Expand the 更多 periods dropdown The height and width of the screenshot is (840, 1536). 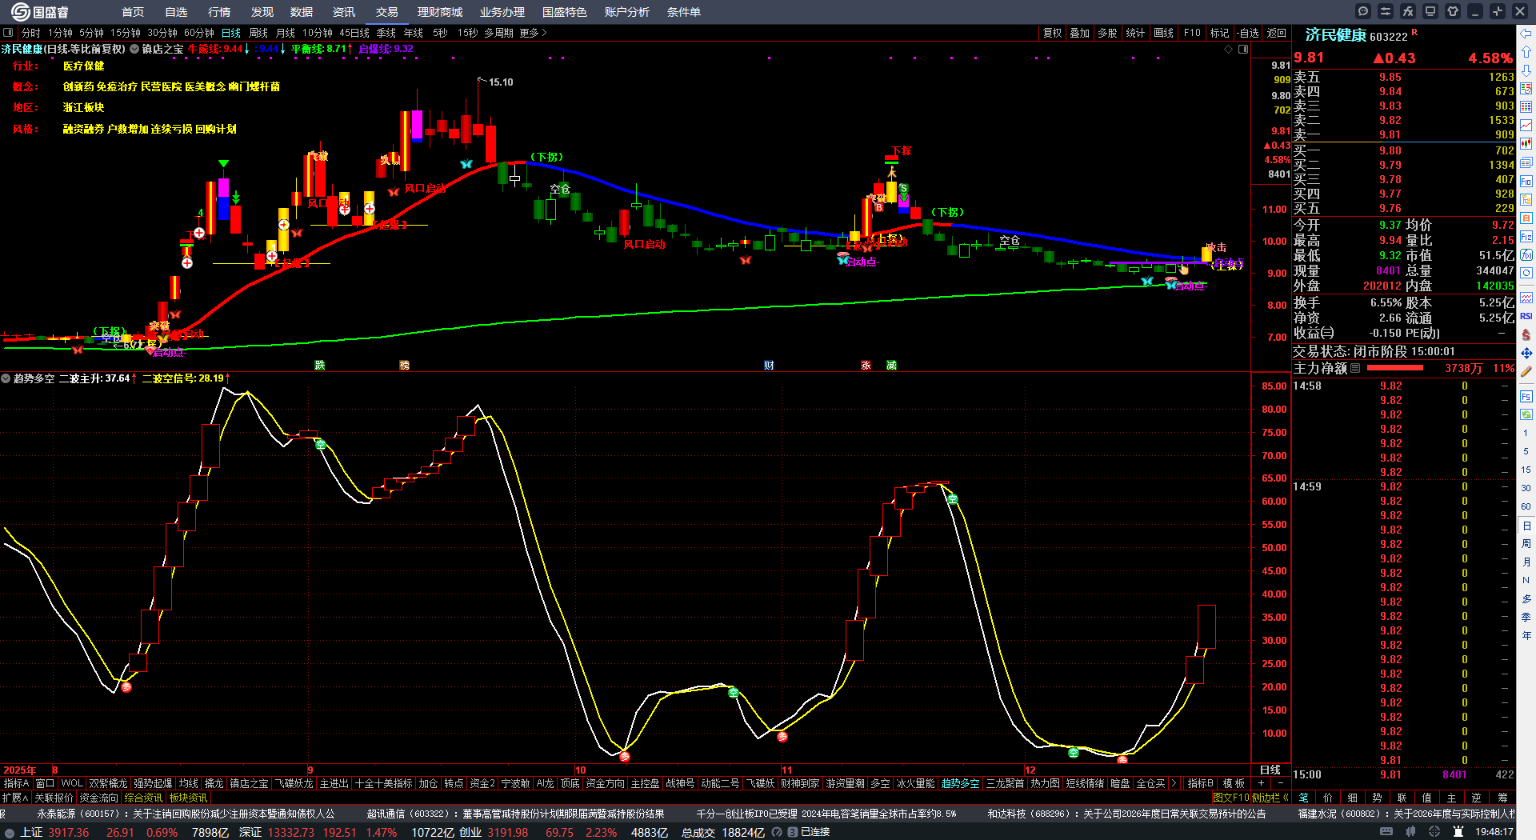click(x=533, y=33)
